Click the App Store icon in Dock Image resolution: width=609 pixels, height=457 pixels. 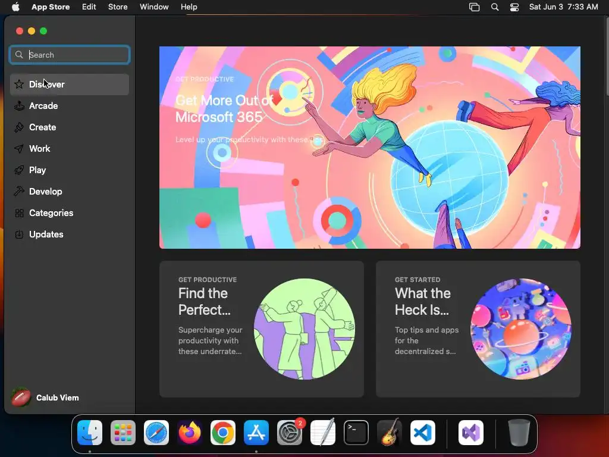(256, 433)
